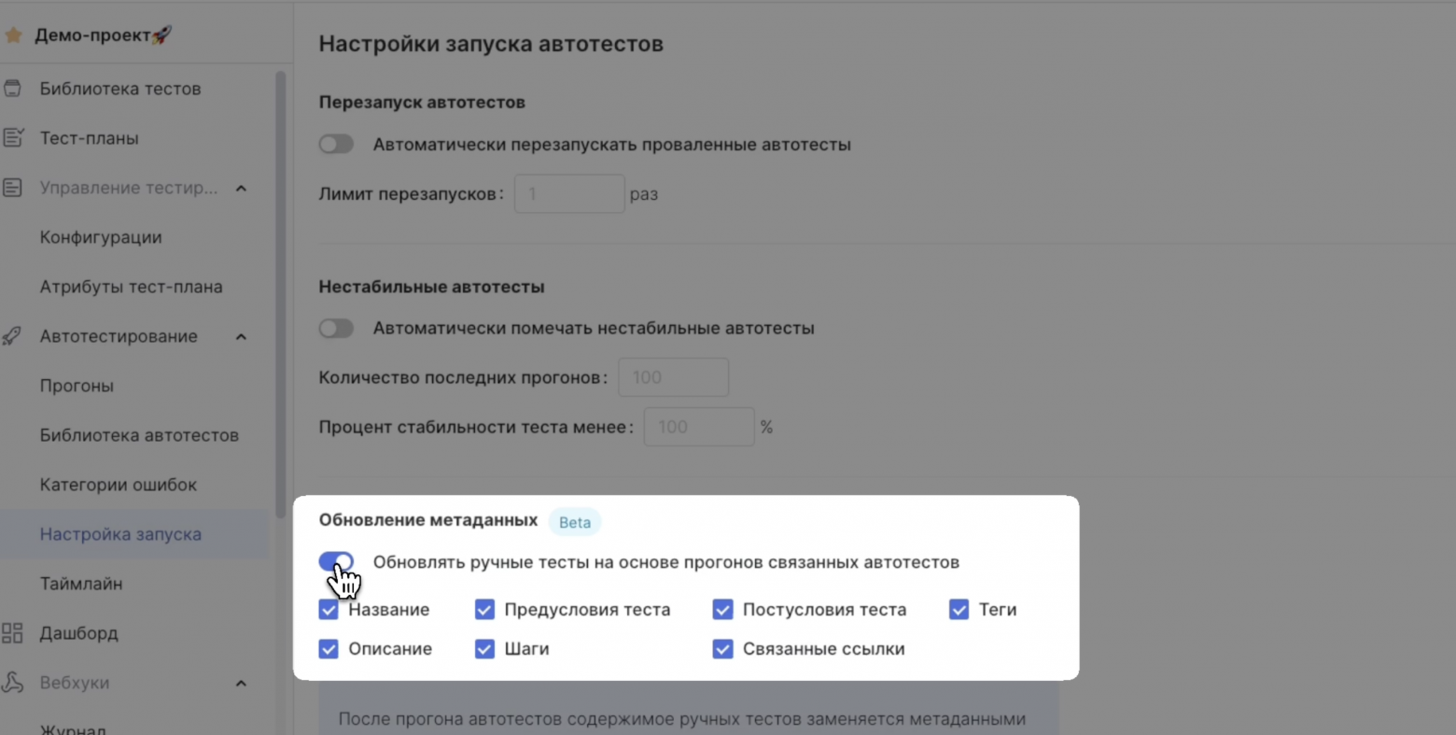Uncheck the Связанные ссылки checkbox

(x=723, y=648)
